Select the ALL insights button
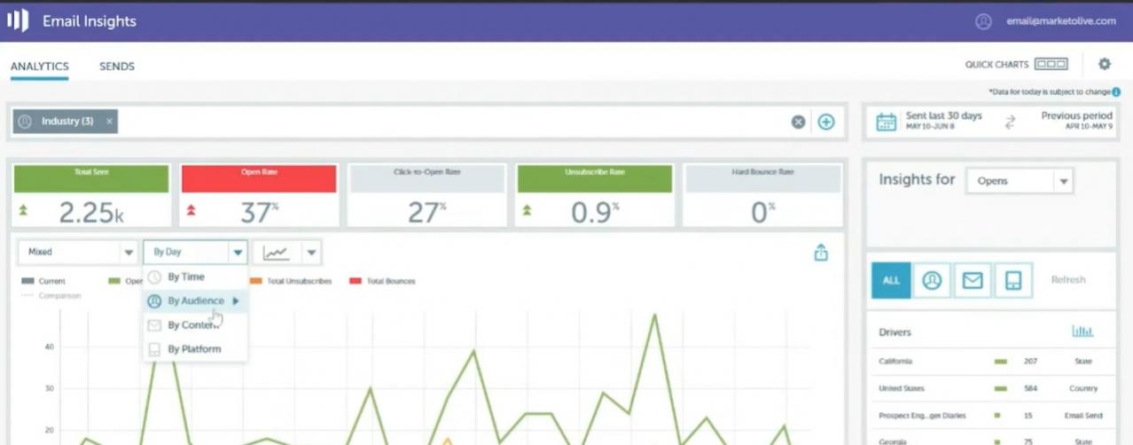 point(891,280)
